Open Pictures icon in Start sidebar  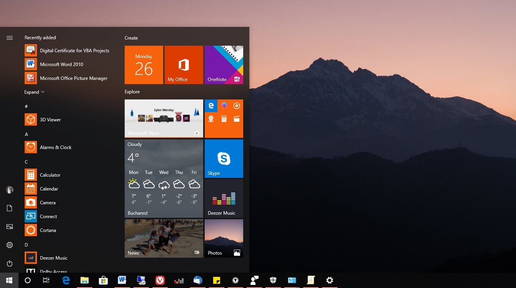10,227
